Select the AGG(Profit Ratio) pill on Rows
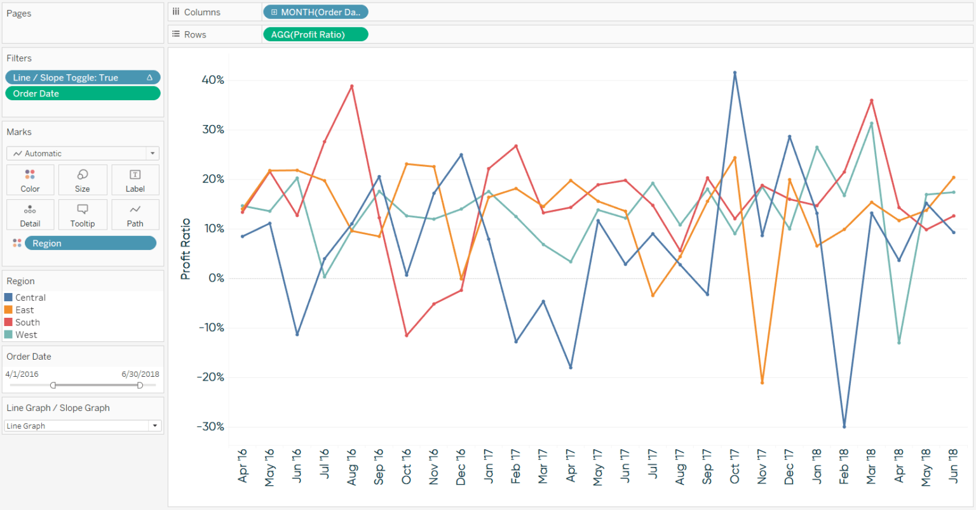This screenshot has height=510, width=976. pyautogui.click(x=316, y=34)
